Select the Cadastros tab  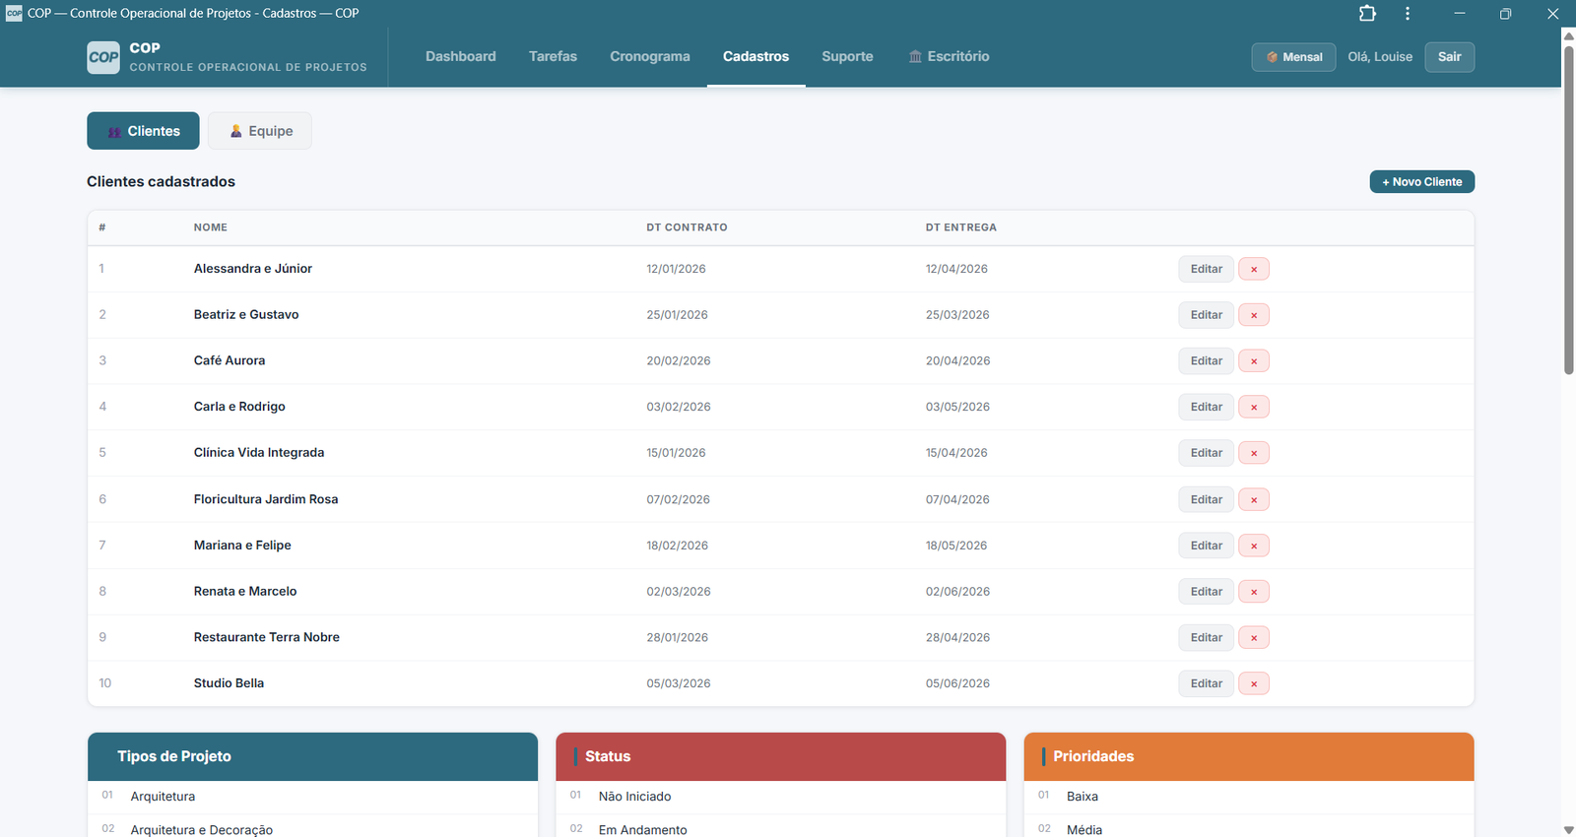[x=755, y=57]
